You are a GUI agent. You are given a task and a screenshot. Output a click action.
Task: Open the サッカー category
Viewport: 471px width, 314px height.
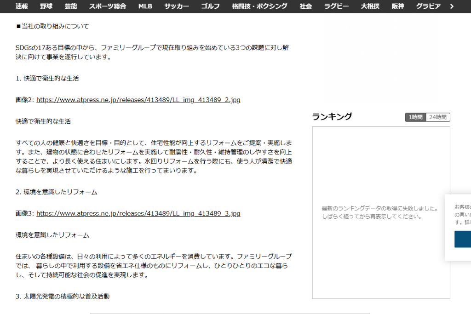(x=177, y=6)
